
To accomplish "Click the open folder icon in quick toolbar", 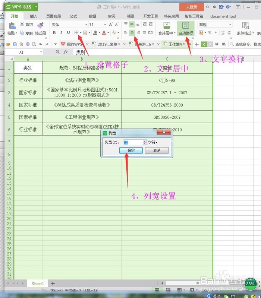I will pos(8,44).
